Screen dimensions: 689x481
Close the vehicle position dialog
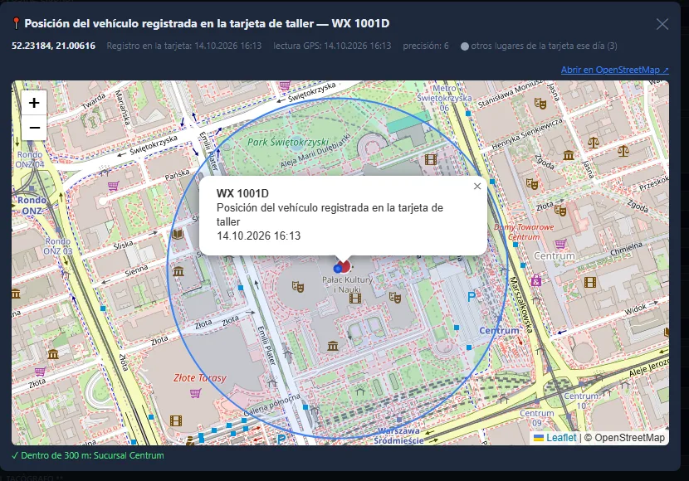pos(662,24)
